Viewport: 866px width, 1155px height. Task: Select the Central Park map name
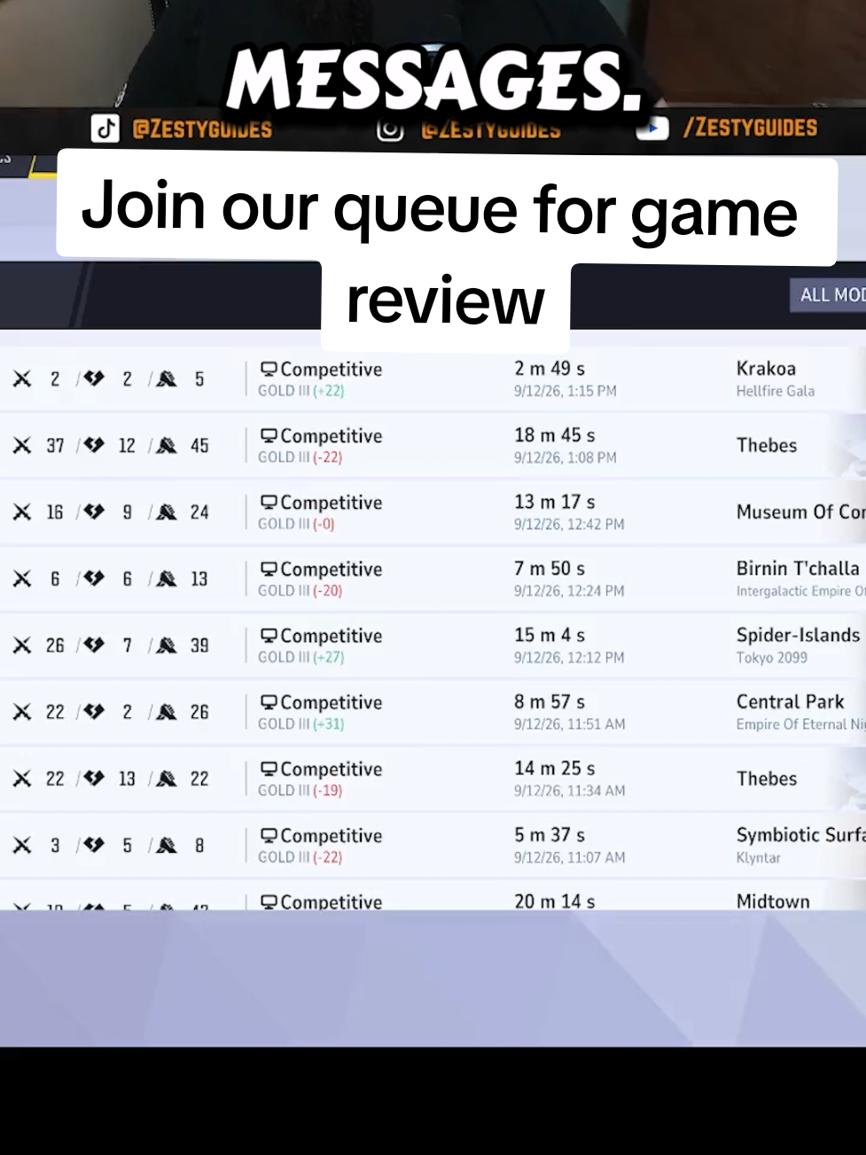pyautogui.click(x=790, y=702)
